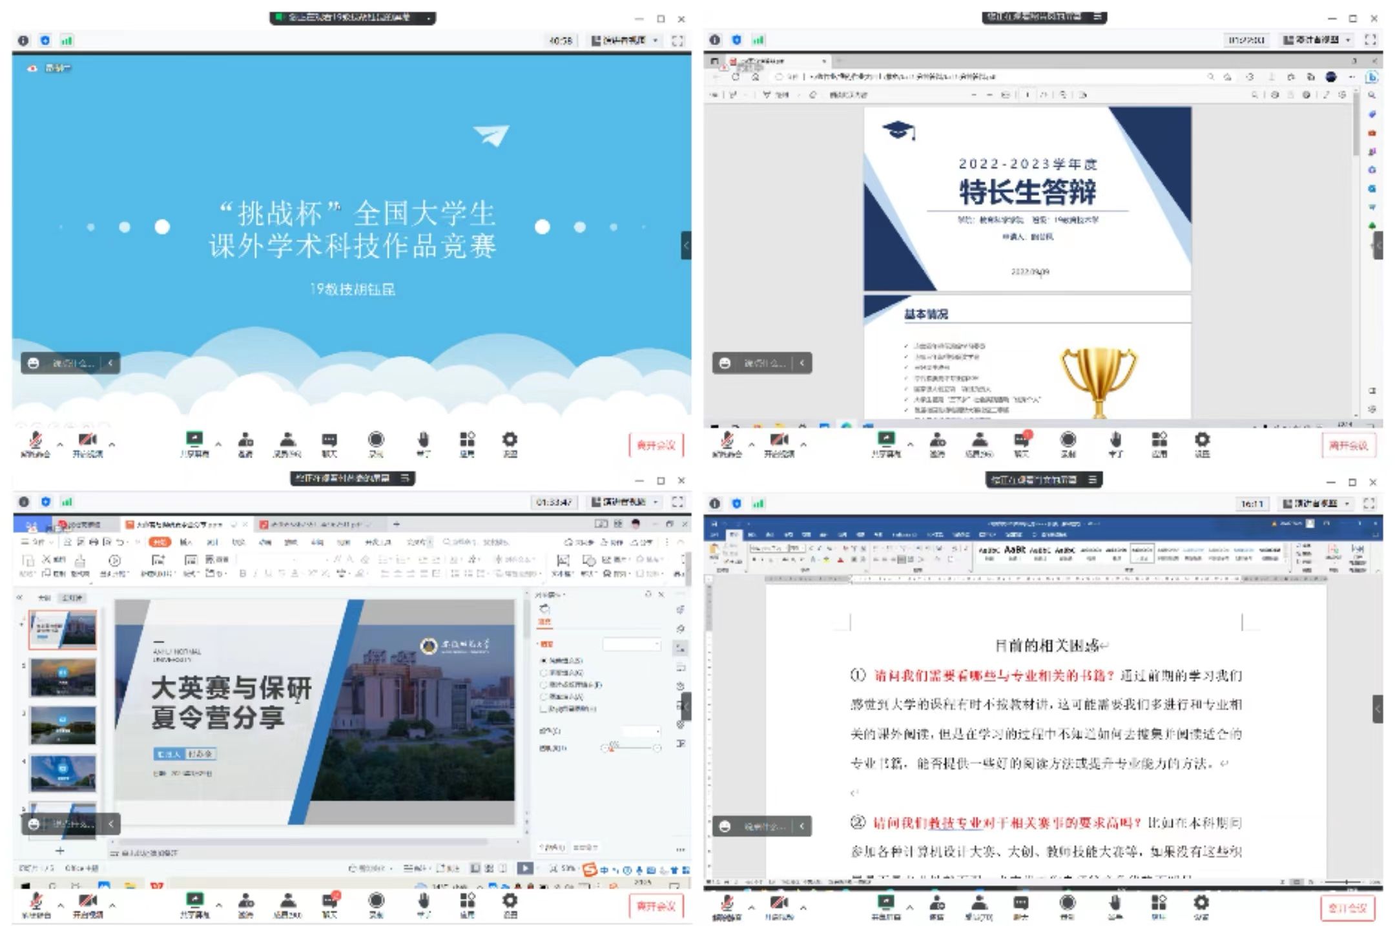Select the gradient fill radio button in the WPS fill panel
Viewport: 1395px width, 926px height.
click(544, 673)
